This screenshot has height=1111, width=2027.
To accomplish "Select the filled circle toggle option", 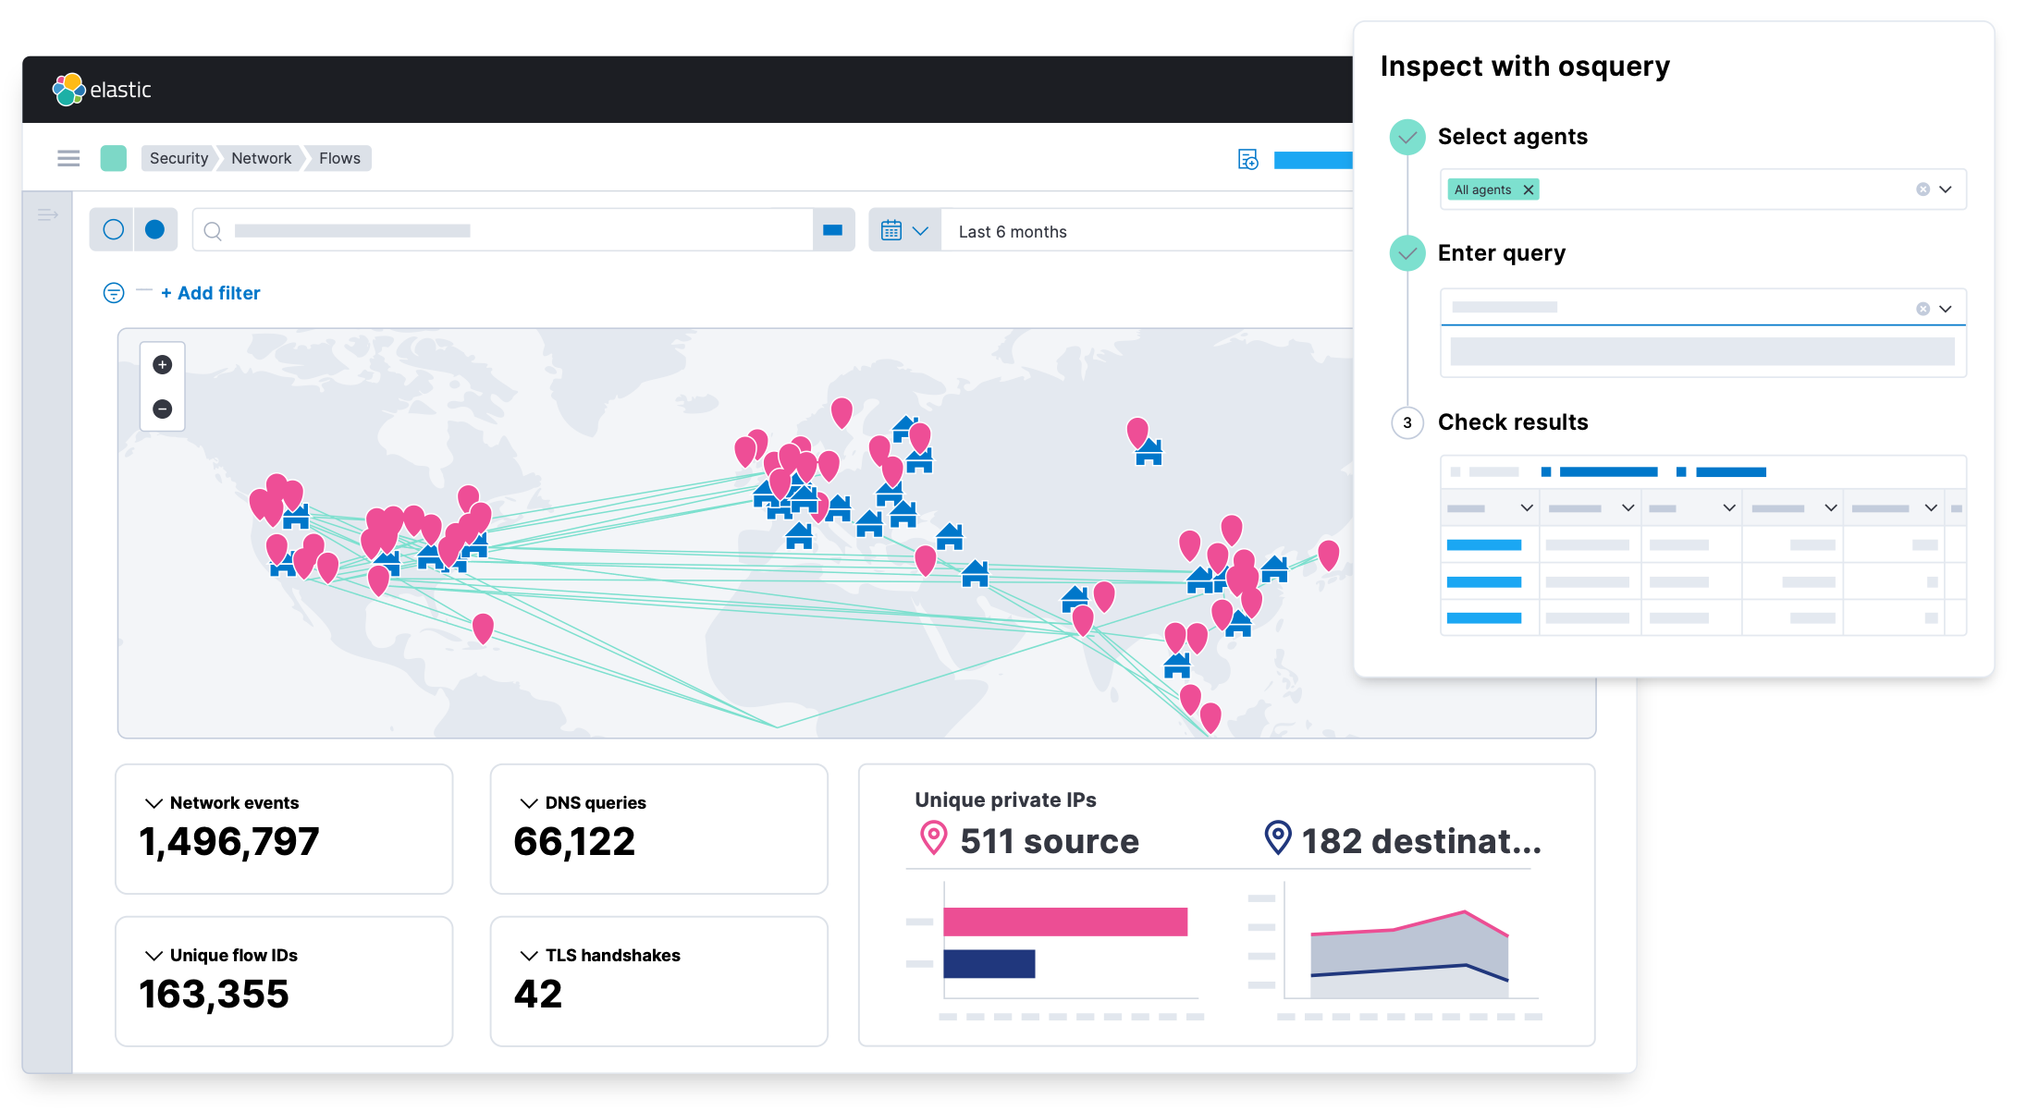I will point(155,229).
